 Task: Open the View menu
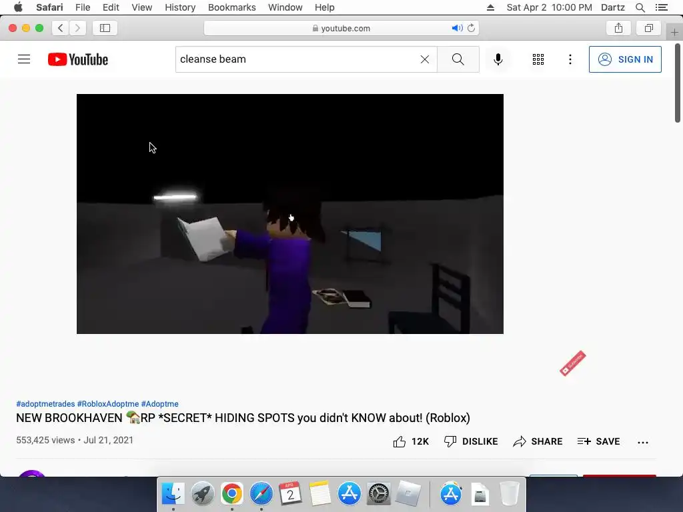pyautogui.click(x=141, y=7)
